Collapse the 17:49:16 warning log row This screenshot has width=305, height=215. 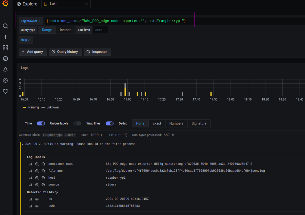22,144
